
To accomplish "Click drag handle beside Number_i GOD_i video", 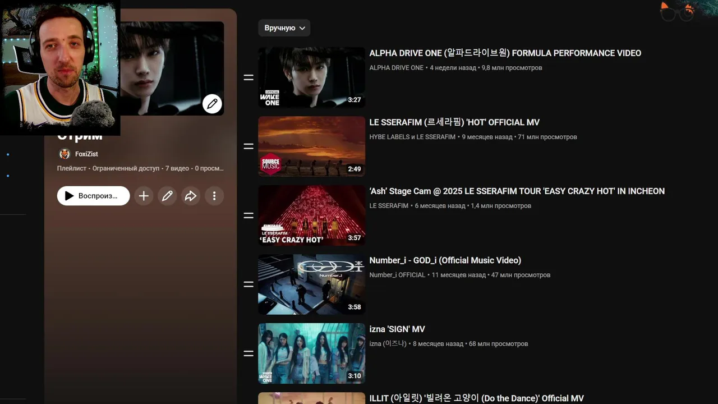I will tap(248, 284).
